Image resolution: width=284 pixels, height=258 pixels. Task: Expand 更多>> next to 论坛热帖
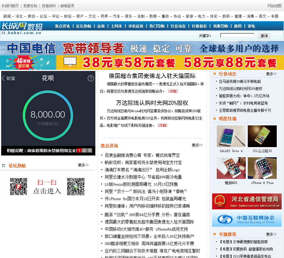pos(83,165)
